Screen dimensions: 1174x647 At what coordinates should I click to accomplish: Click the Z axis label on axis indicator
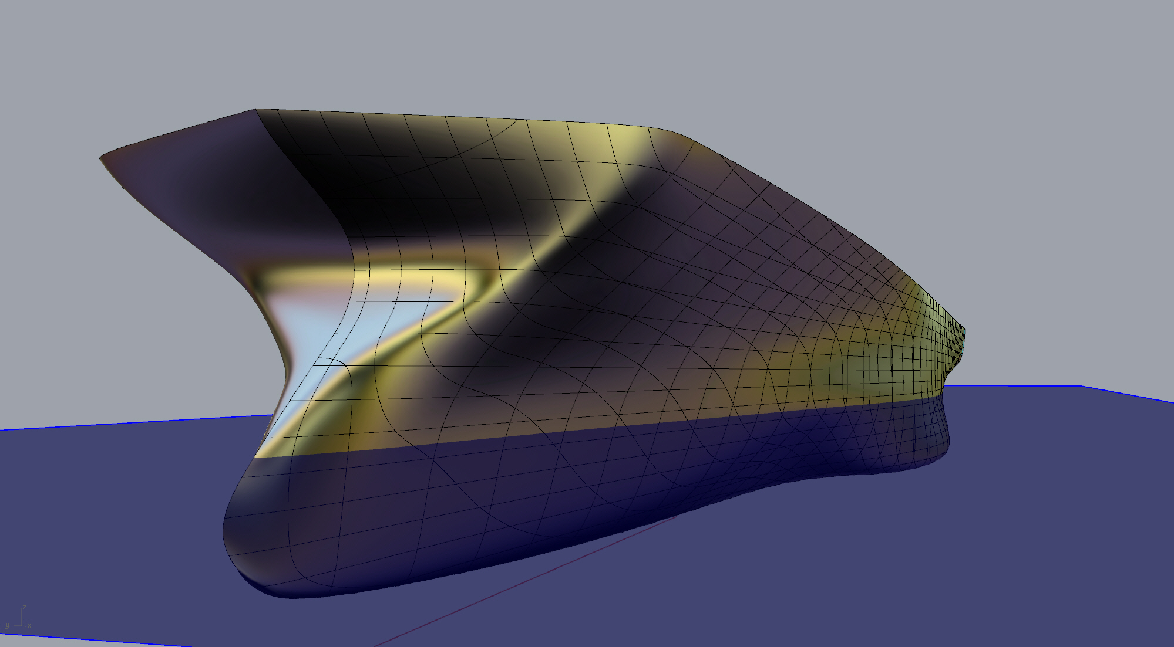click(x=25, y=608)
